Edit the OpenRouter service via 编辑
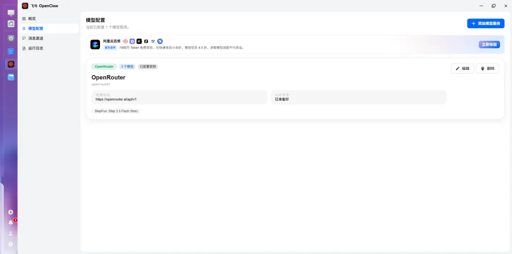The height and width of the screenshot is (254, 512). (462, 69)
